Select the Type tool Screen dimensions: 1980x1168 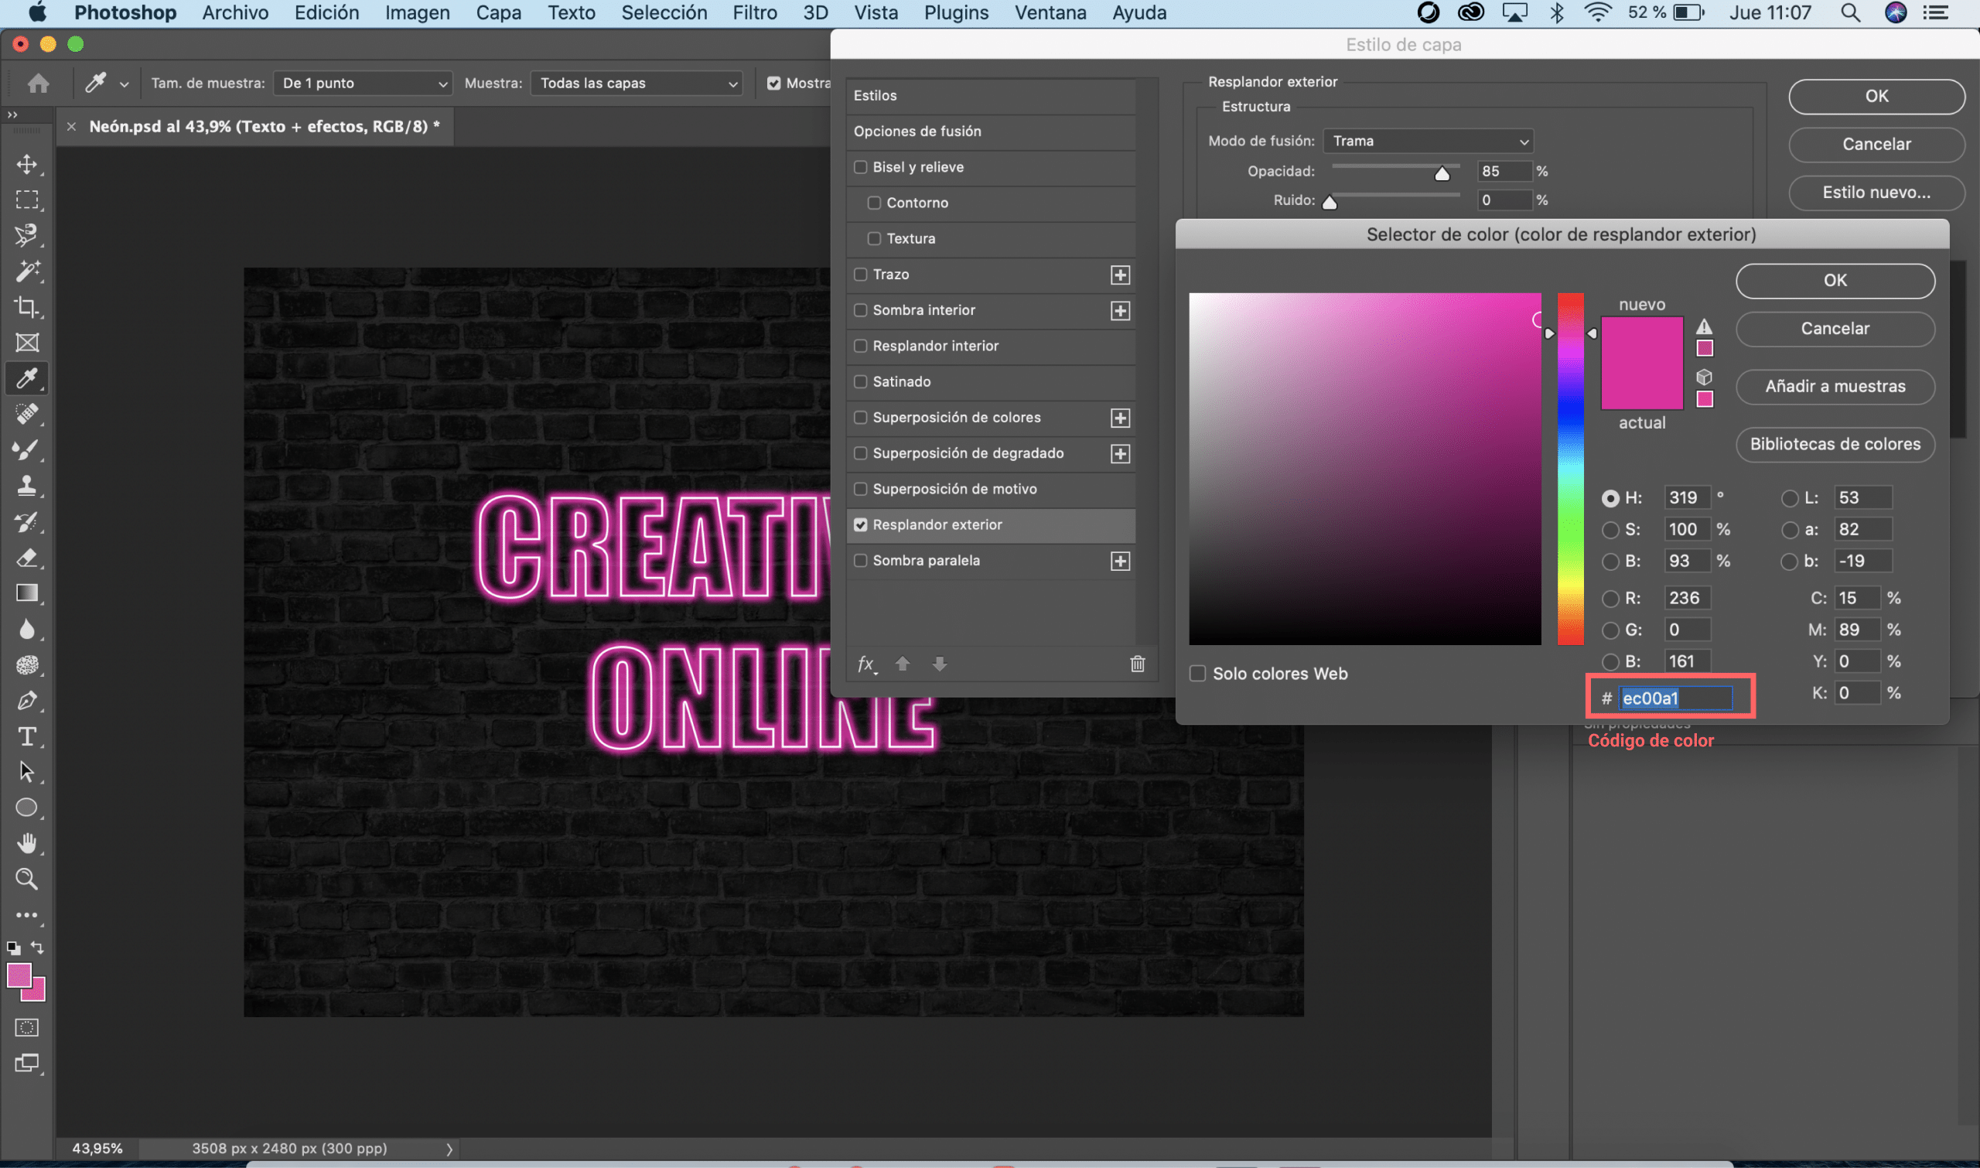(27, 736)
